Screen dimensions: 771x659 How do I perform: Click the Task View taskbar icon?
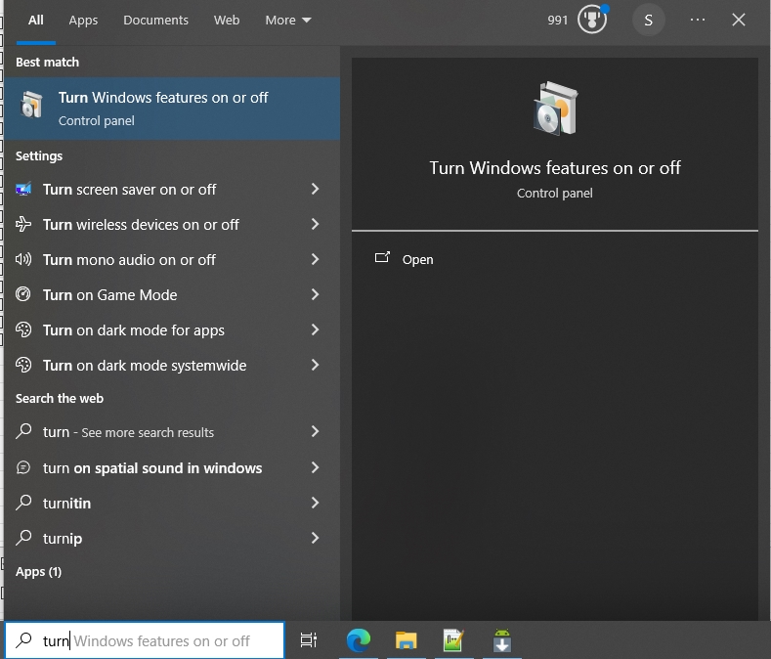309,640
